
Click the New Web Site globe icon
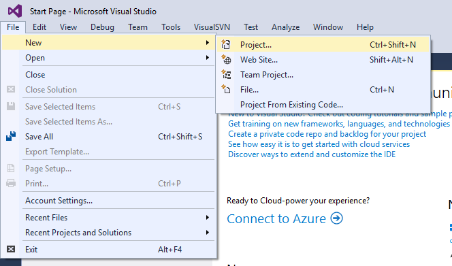(x=226, y=60)
